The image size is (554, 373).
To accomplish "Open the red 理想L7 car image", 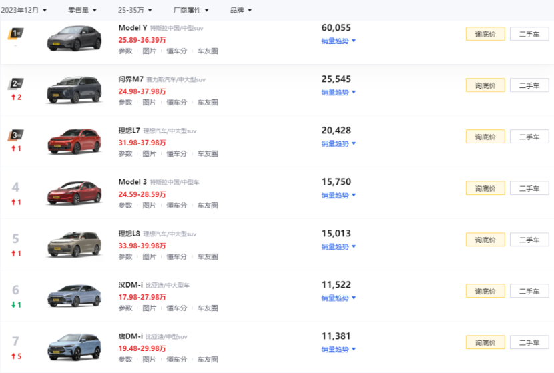I will pyautogui.click(x=74, y=141).
